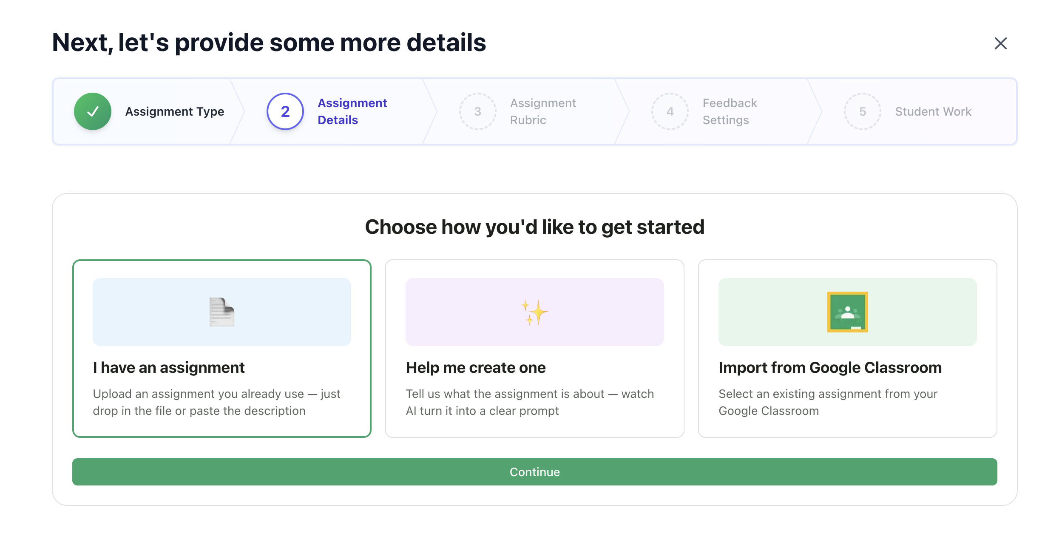Click the Choose how you'd like heading
The height and width of the screenshot is (545, 1045).
click(534, 227)
